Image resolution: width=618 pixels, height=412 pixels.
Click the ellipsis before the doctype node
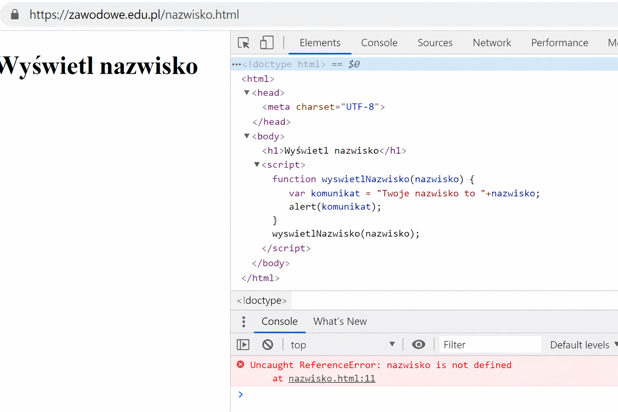236,64
